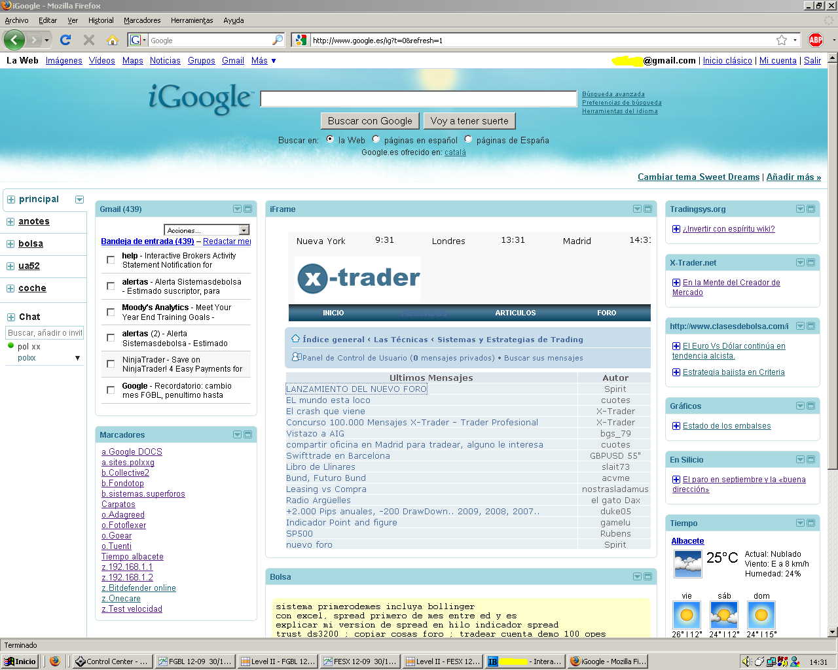Click the Índice general home icon

pyautogui.click(x=296, y=339)
